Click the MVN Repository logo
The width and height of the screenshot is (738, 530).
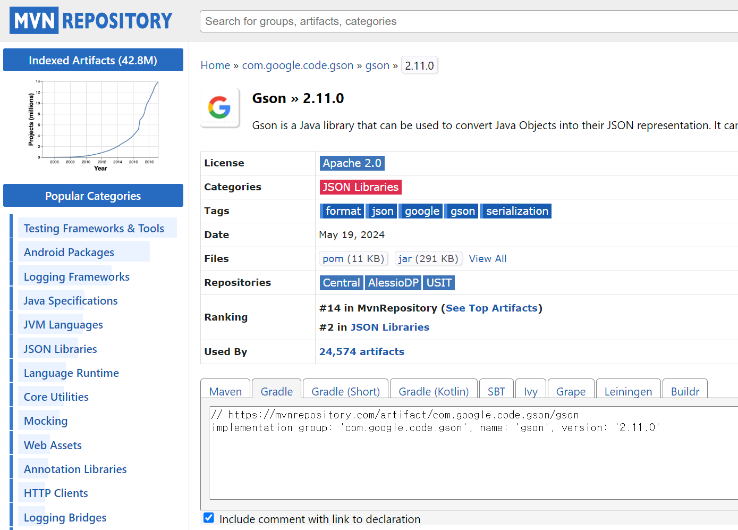click(91, 20)
